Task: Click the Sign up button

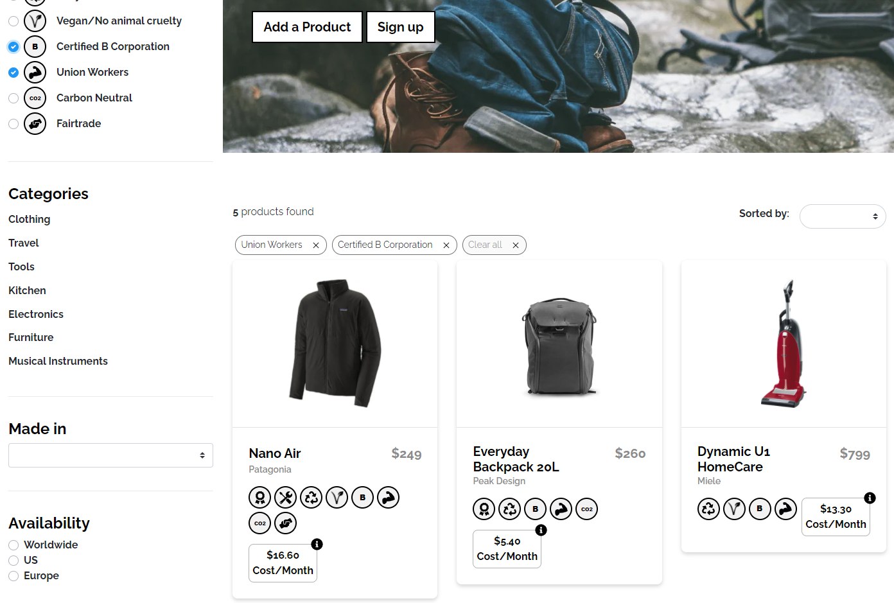Action: coord(400,27)
